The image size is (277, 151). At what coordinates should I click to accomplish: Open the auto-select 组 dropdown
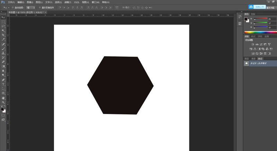tap(30, 7)
